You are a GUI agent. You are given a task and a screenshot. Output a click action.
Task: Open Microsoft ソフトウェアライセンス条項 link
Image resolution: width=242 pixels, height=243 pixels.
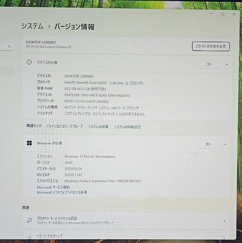62,192
